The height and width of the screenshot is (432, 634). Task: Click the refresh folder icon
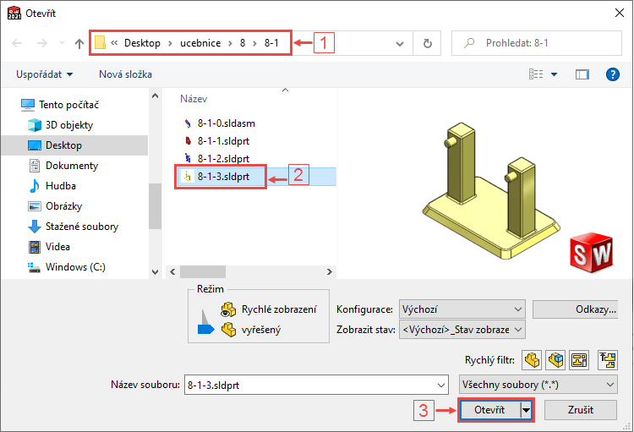[x=428, y=43]
